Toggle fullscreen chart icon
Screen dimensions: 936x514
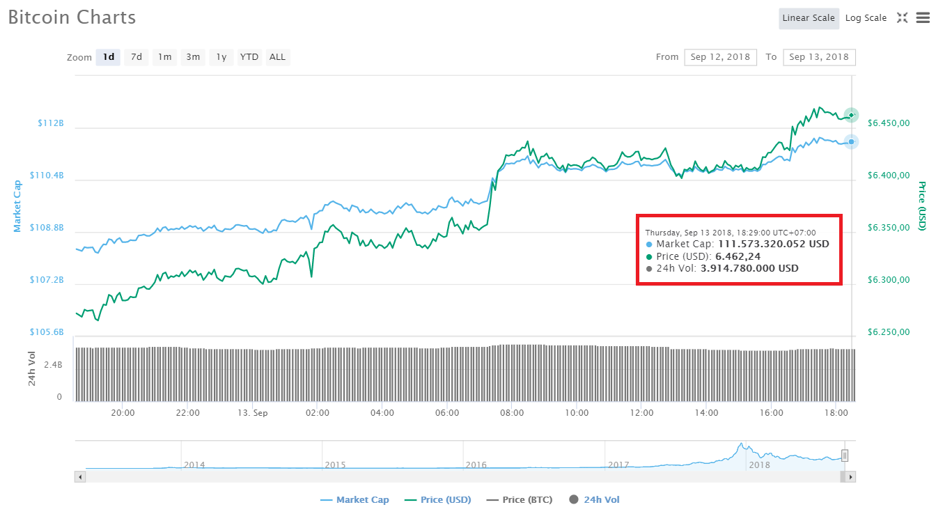902,18
